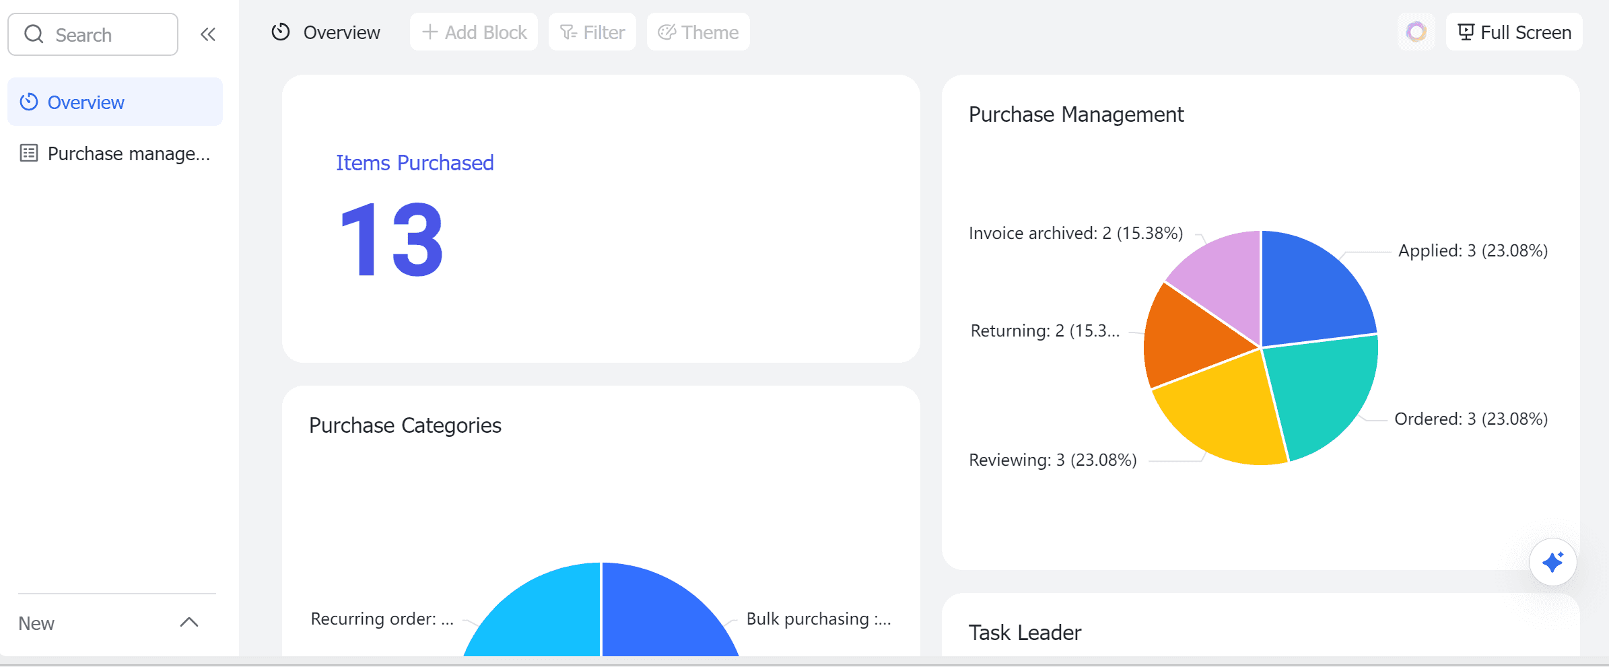Screen dimensions: 1609x667
Task: Click the Overview title in toolbar
Action: point(341,32)
